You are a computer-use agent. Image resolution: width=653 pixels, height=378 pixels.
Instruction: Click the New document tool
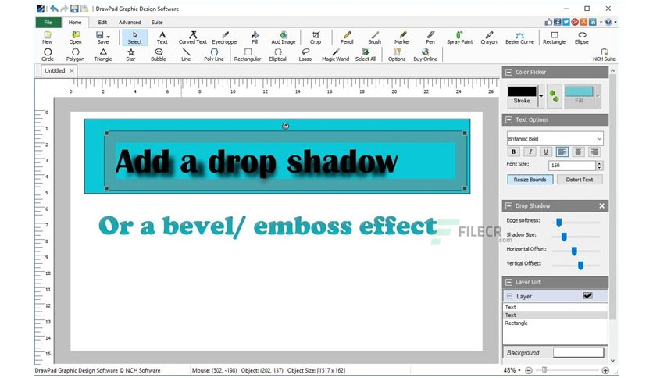coord(47,37)
